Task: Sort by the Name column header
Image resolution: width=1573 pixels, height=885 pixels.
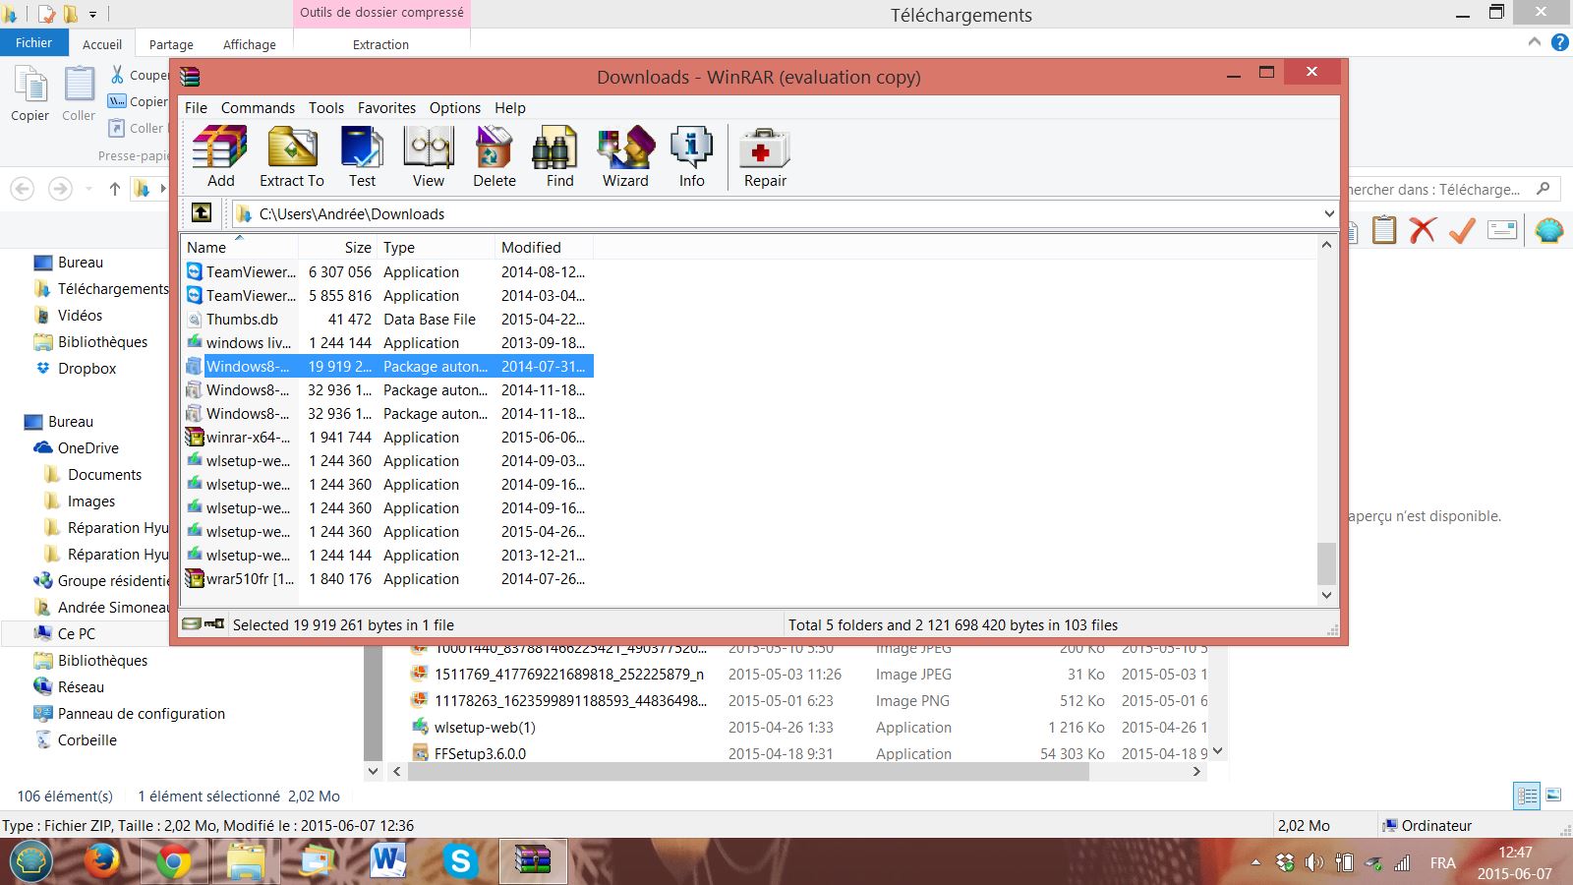Action: (240, 248)
